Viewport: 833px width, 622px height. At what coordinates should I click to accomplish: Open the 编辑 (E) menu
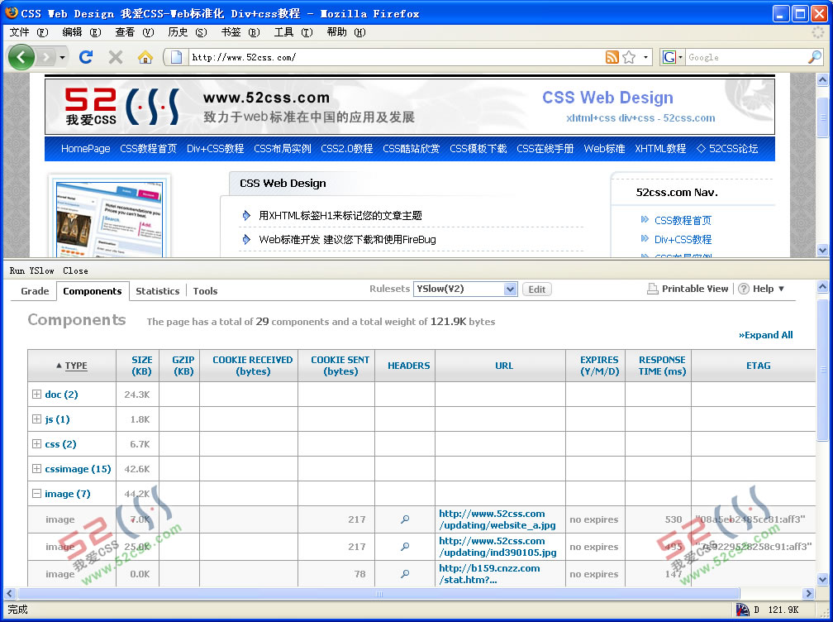[x=81, y=32]
